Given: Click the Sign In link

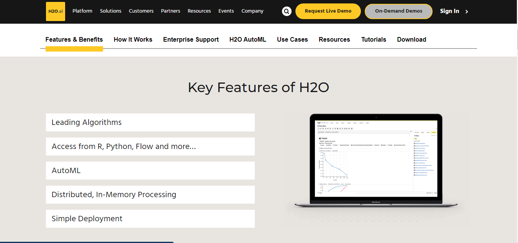Looking at the screenshot, I should click(x=449, y=11).
